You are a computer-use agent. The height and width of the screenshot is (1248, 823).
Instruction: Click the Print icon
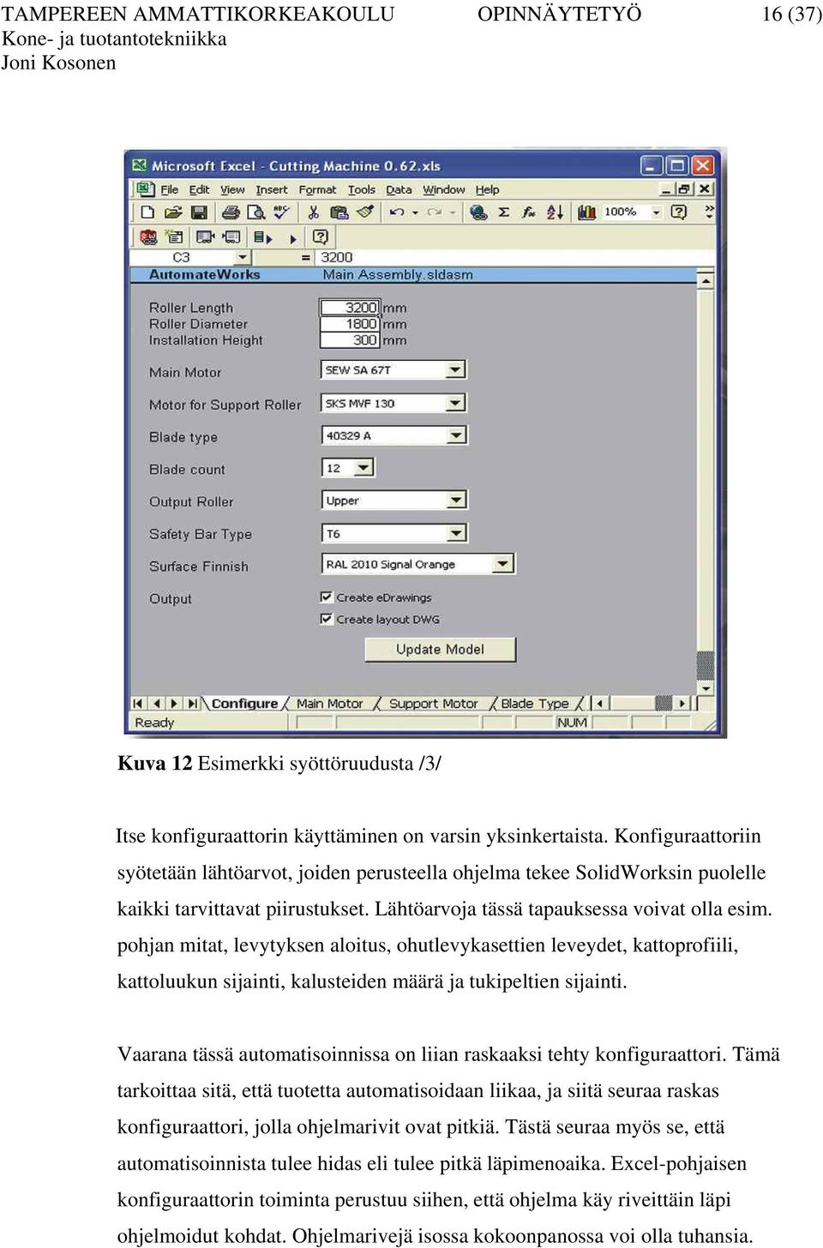(x=231, y=213)
